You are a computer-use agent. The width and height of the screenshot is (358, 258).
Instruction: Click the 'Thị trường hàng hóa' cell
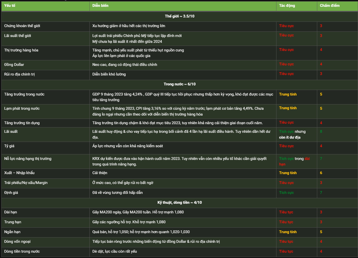[45, 53]
